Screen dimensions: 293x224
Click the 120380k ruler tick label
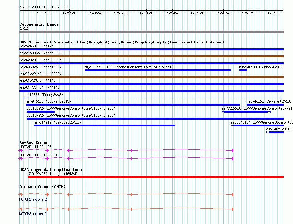[x=146, y=13]
